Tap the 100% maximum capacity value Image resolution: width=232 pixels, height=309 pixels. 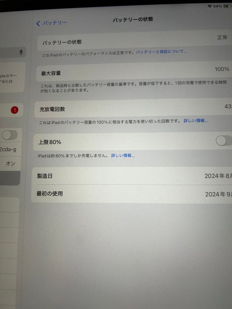pyautogui.click(x=221, y=69)
